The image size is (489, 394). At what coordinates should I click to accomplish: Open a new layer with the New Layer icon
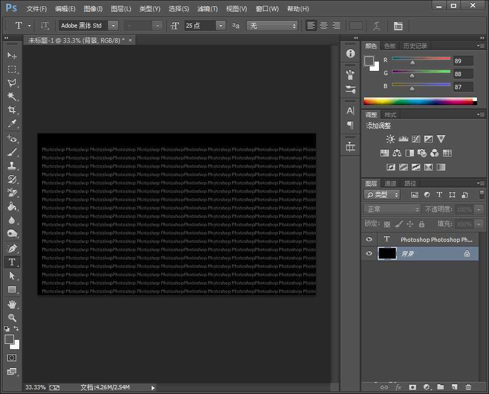click(x=454, y=388)
